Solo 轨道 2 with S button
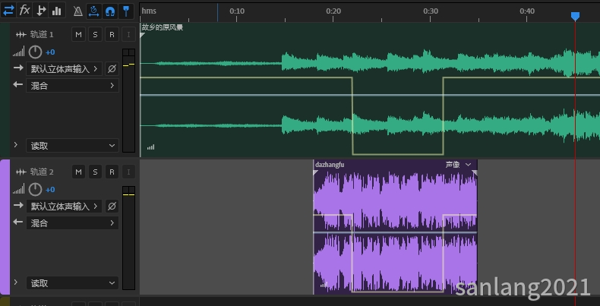600x306 pixels. [x=95, y=172]
